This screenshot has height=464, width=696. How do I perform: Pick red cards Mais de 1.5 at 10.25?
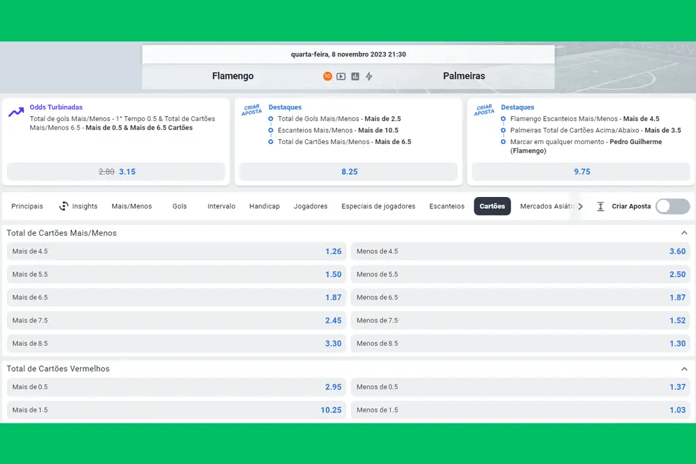coord(176,410)
